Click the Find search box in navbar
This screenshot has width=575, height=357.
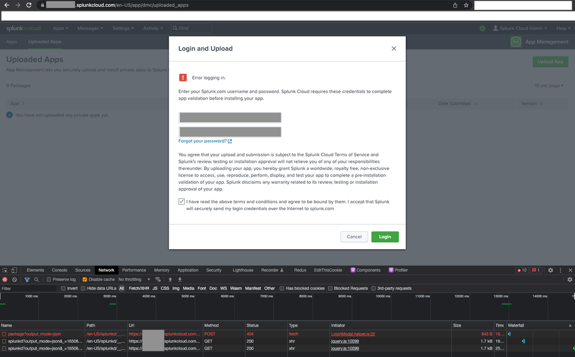point(192,28)
